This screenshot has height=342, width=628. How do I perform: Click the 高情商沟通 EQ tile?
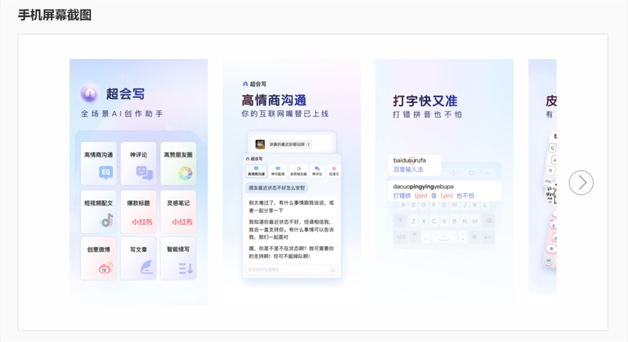[x=99, y=163]
